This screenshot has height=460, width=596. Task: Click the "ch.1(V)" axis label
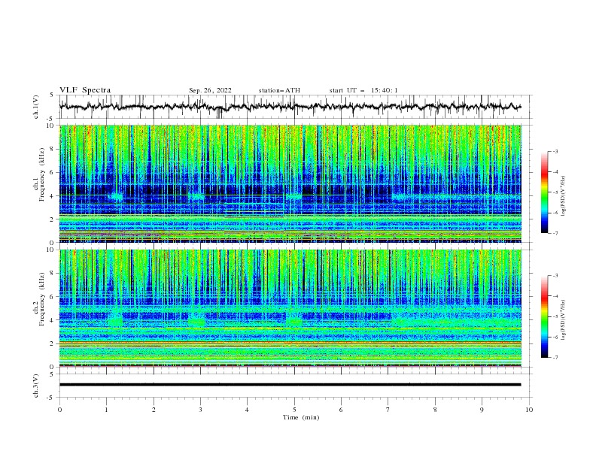click(36, 107)
